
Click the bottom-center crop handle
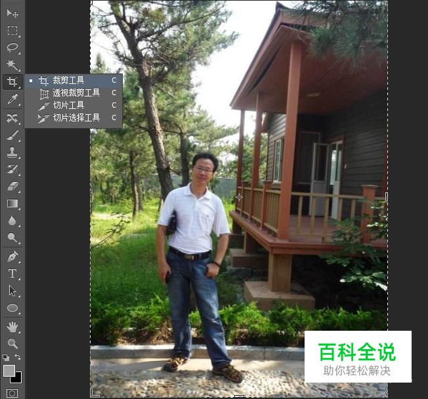239,396
